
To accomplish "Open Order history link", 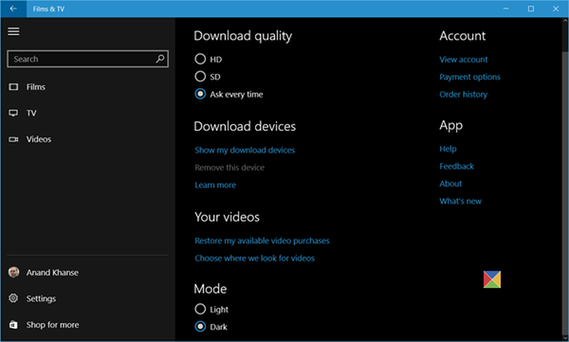I will [x=463, y=94].
